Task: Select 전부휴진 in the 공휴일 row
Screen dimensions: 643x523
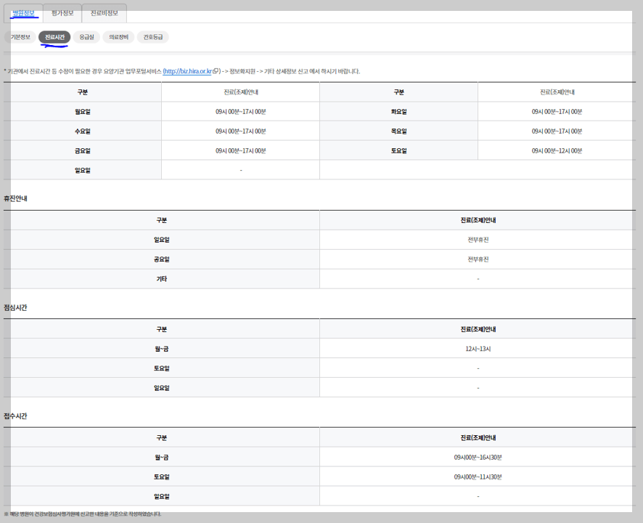Action: click(x=478, y=259)
